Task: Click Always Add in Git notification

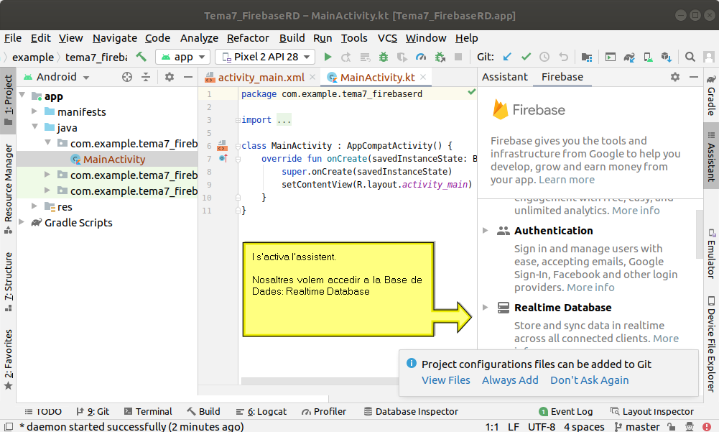Action: pos(510,380)
